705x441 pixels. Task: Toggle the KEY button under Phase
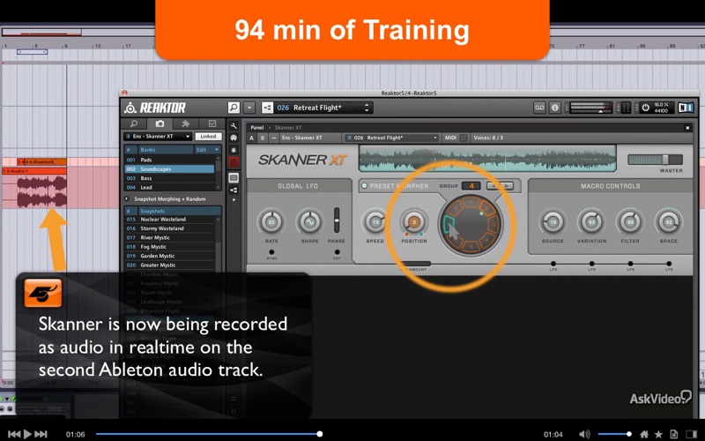337,252
